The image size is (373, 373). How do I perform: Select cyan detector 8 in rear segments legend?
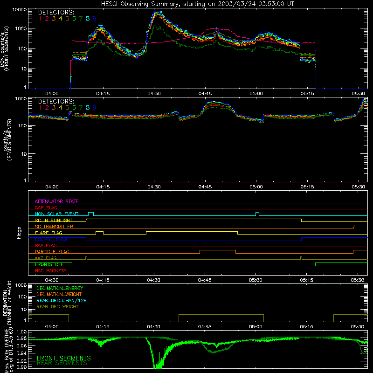coord(88,108)
